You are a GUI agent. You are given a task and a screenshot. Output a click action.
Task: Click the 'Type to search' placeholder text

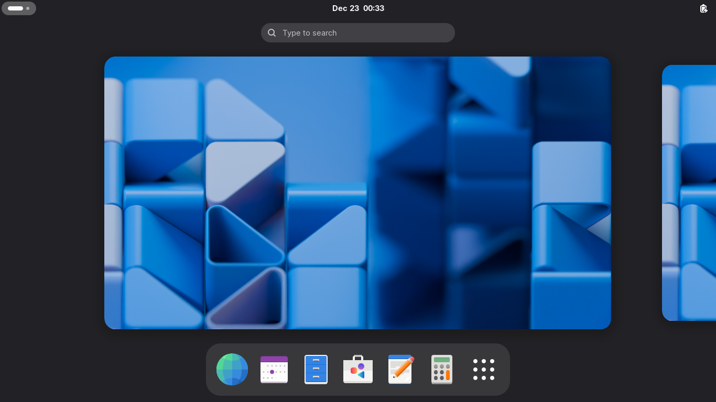point(310,33)
